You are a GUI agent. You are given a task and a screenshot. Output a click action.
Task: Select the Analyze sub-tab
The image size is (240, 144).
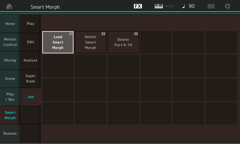coord(30,60)
